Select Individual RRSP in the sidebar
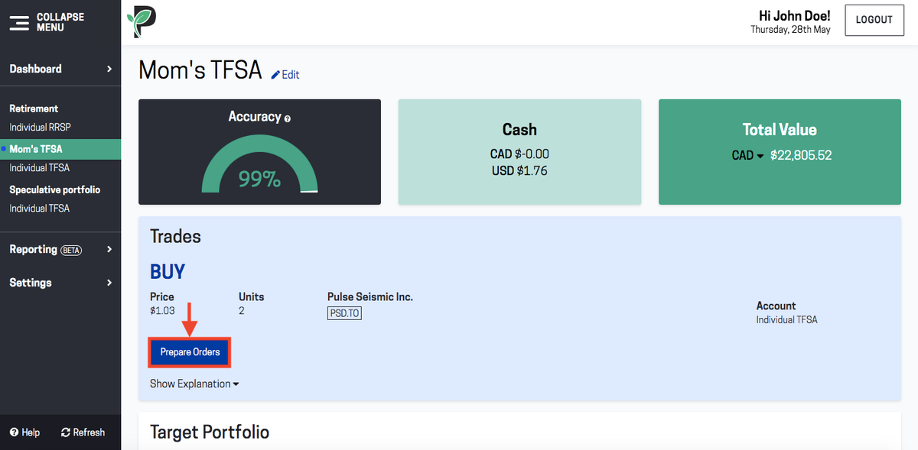This screenshot has height=450, width=918. click(40, 127)
